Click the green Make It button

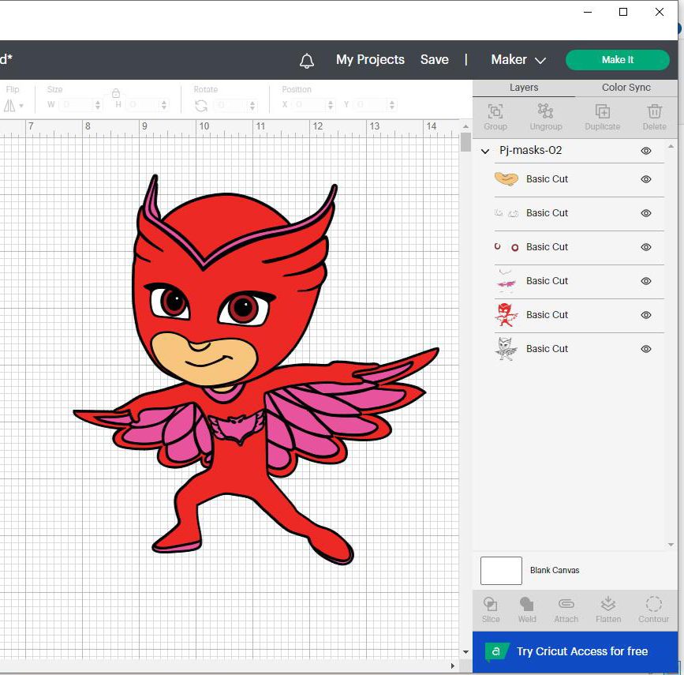tap(617, 60)
